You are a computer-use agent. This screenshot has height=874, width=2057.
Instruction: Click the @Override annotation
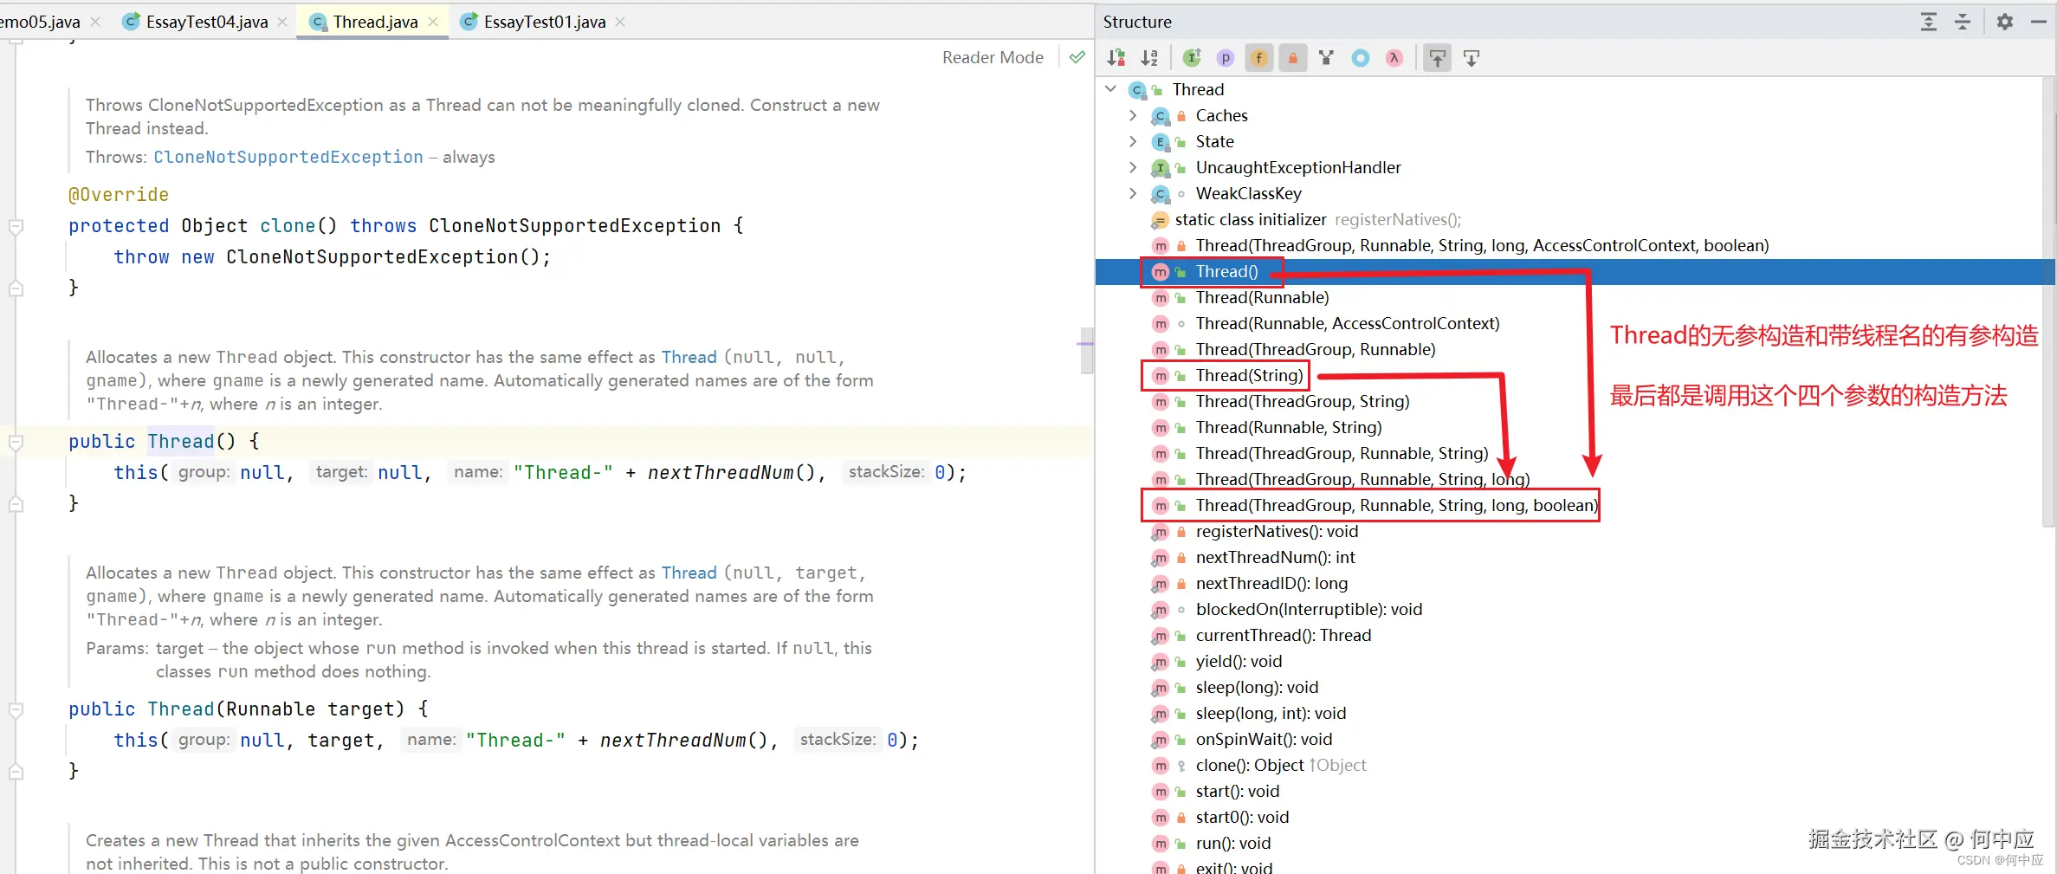(x=119, y=195)
